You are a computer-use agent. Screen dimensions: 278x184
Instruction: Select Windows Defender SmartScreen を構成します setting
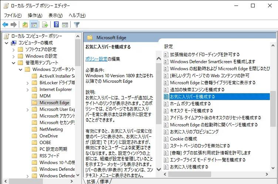pyautogui.click(x=213, y=61)
